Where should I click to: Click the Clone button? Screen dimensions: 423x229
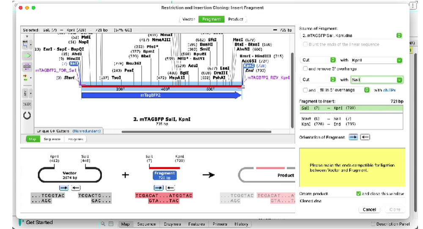[395, 209]
